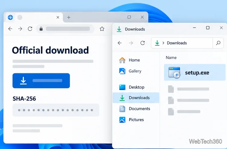This screenshot has width=227, height=149.
Task: Select Downloads in the Explorer sidebar
Action: (x=136, y=98)
